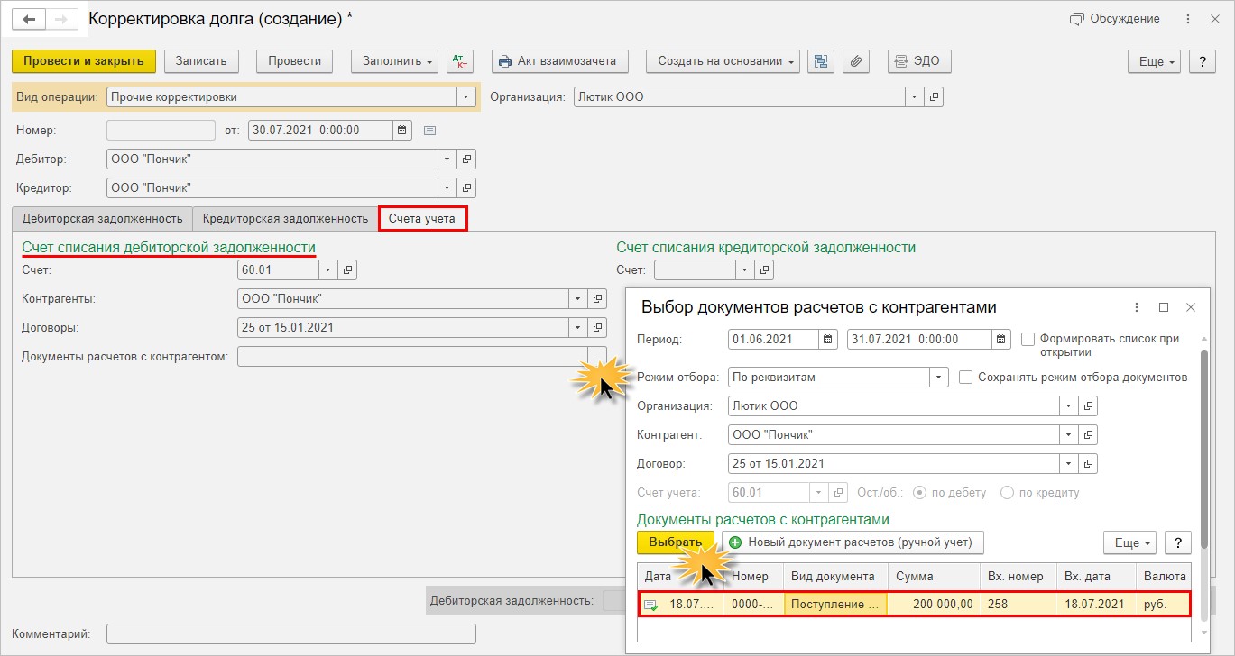Open calendar picker for document date 30.07.2021
This screenshot has height=656, width=1235.
[x=402, y=130]
